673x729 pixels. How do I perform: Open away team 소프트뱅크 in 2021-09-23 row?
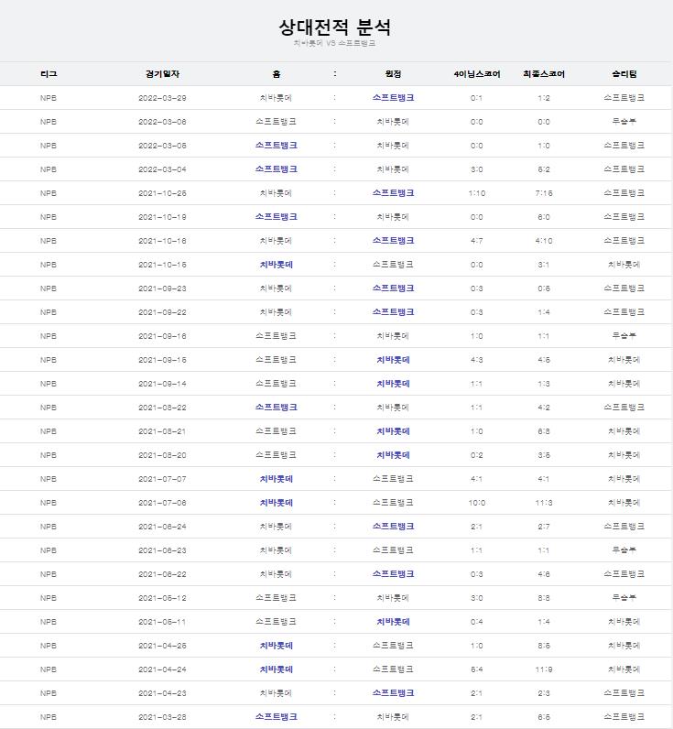tap(393, 288)
